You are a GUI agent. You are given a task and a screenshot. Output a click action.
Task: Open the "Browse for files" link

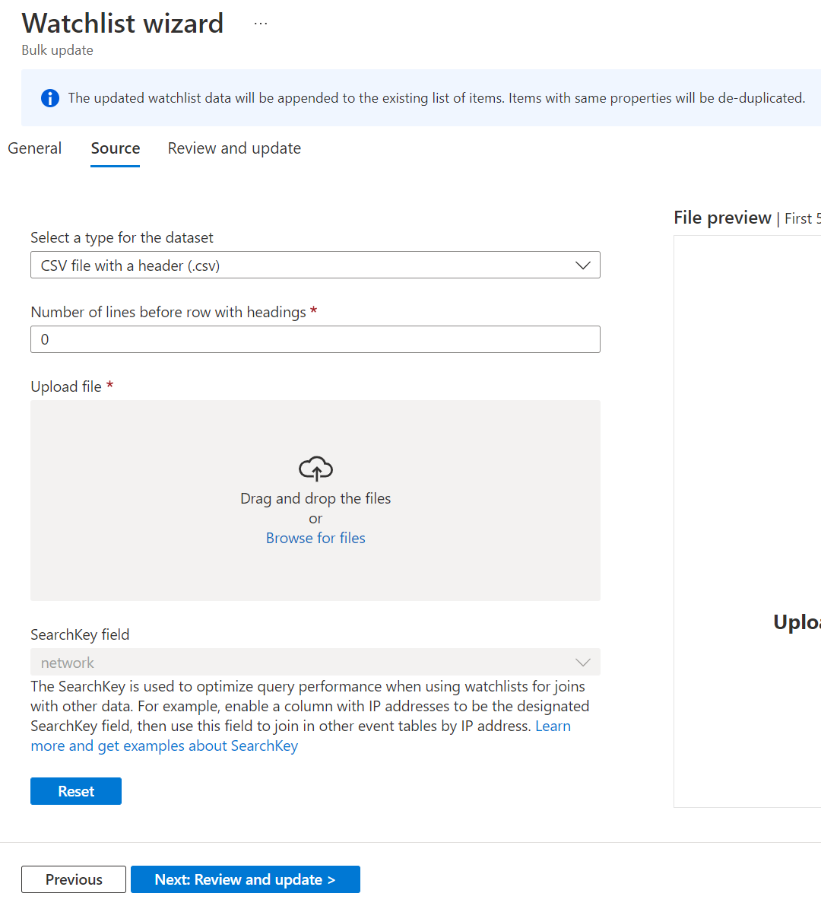click(x=315, y=538)
